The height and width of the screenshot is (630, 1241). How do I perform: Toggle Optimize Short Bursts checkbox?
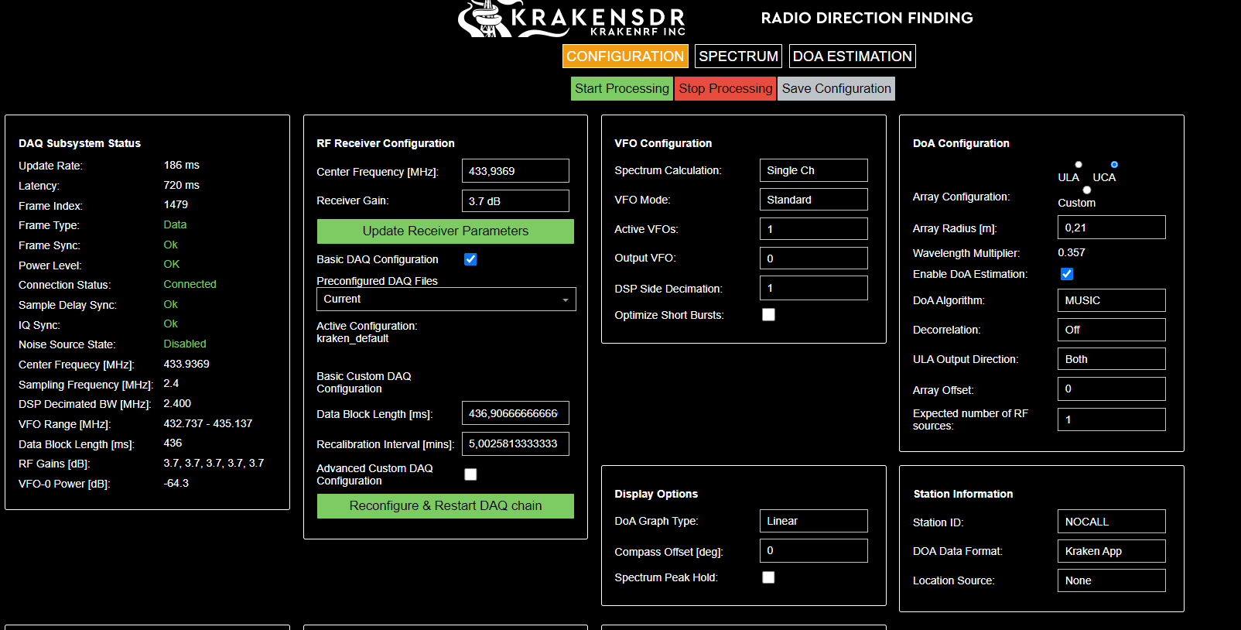pos(768,314)
